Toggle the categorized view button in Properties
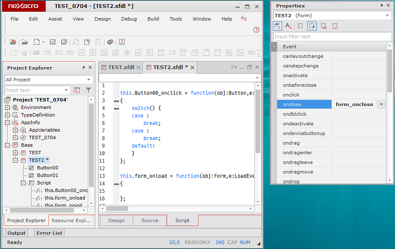The height and width of the screenshot is (249, 395). click(277, 26)
